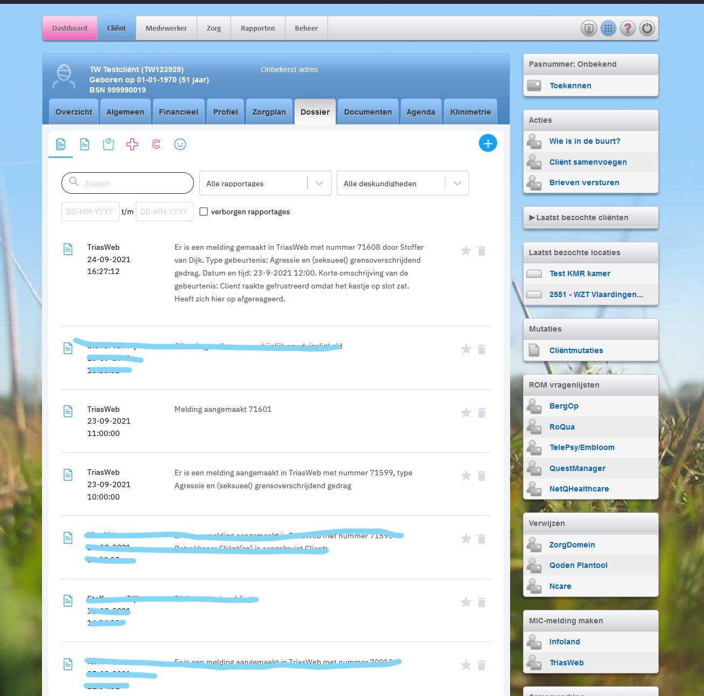Click the grid apps icon in header
The height and width of the screenshot is (696, 704).
click(608, 29)
